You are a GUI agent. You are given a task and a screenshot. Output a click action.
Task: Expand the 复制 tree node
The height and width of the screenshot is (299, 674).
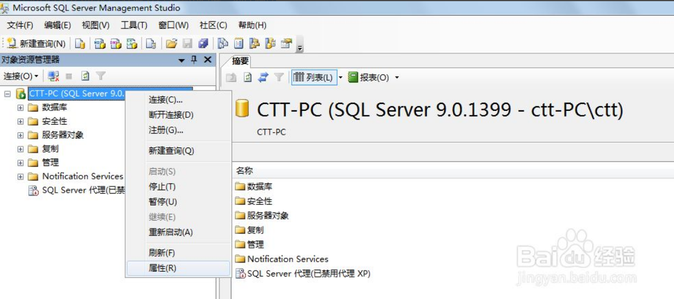(x=20, y=149)
